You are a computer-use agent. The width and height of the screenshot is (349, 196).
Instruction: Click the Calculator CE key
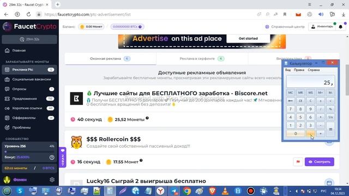[300, 101]
